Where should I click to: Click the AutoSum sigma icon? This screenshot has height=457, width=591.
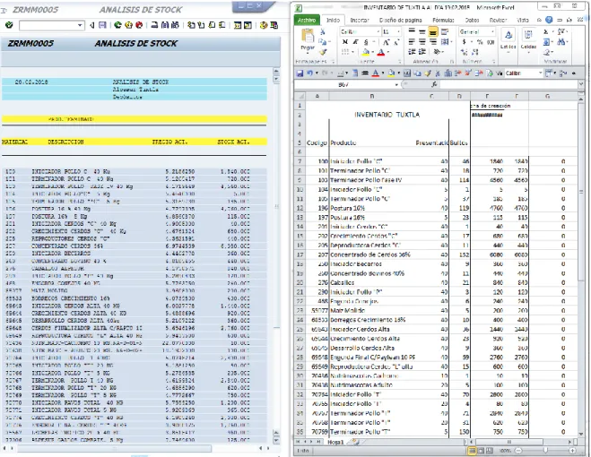(546, 31)
